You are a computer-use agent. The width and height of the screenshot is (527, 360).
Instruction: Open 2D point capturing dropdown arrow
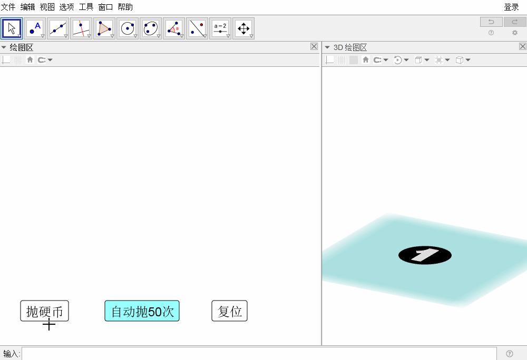[x=50, y=59]
